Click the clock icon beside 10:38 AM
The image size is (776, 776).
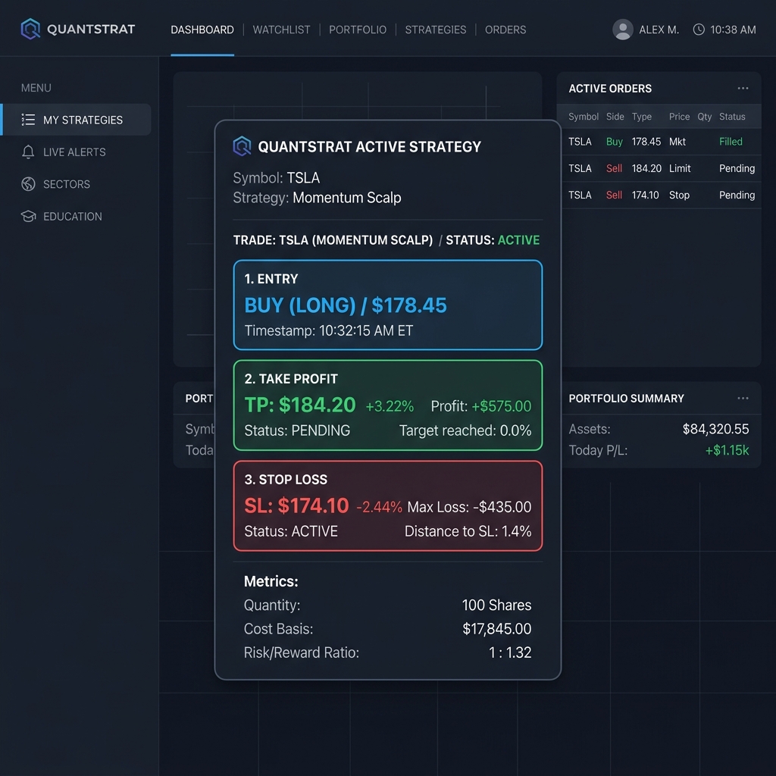click(x=698, y=30)
